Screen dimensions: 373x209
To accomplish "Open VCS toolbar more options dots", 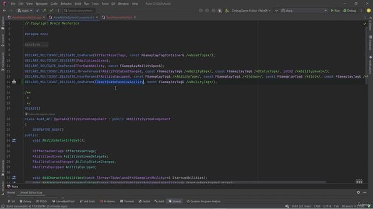I will (58, 10).
